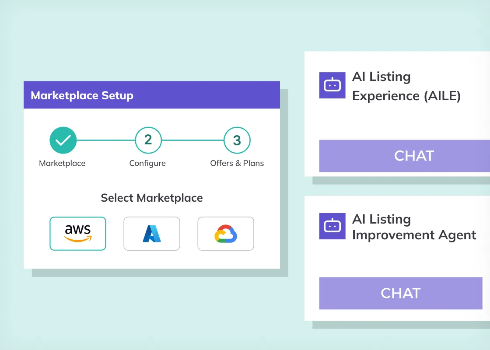Click the Marketplace step label

62,163
